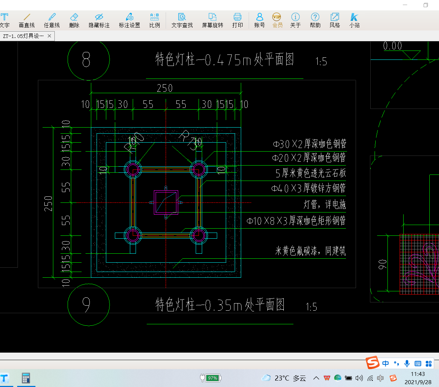The height and width of the screenshot is (387, 439).
Task: Click the WPS tray icon
Action: click(x=327, y=378)
